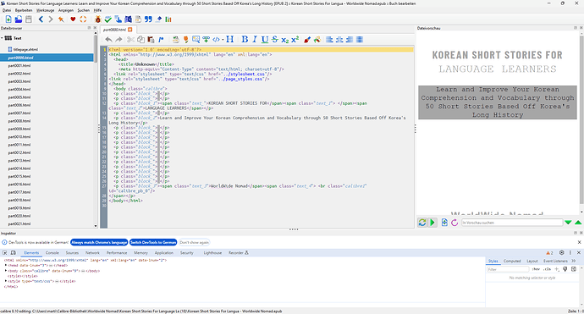
Task: Click the spell check checkmark icon
Action: [108, 19]
